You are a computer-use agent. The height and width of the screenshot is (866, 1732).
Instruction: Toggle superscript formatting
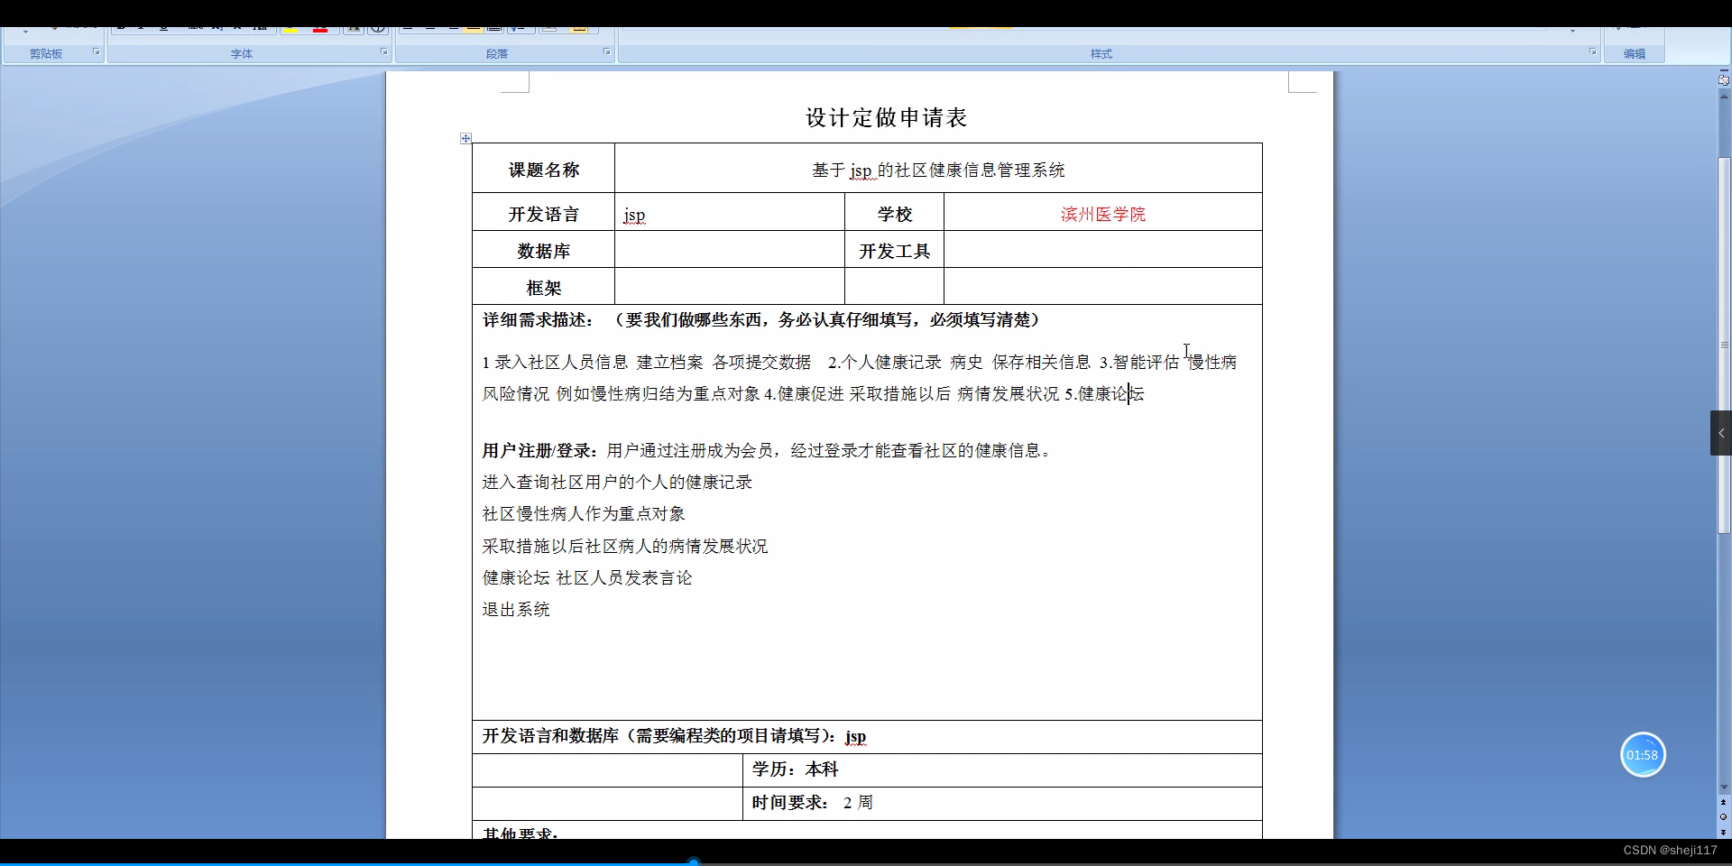pyautogui.click(x=237, y=27)
